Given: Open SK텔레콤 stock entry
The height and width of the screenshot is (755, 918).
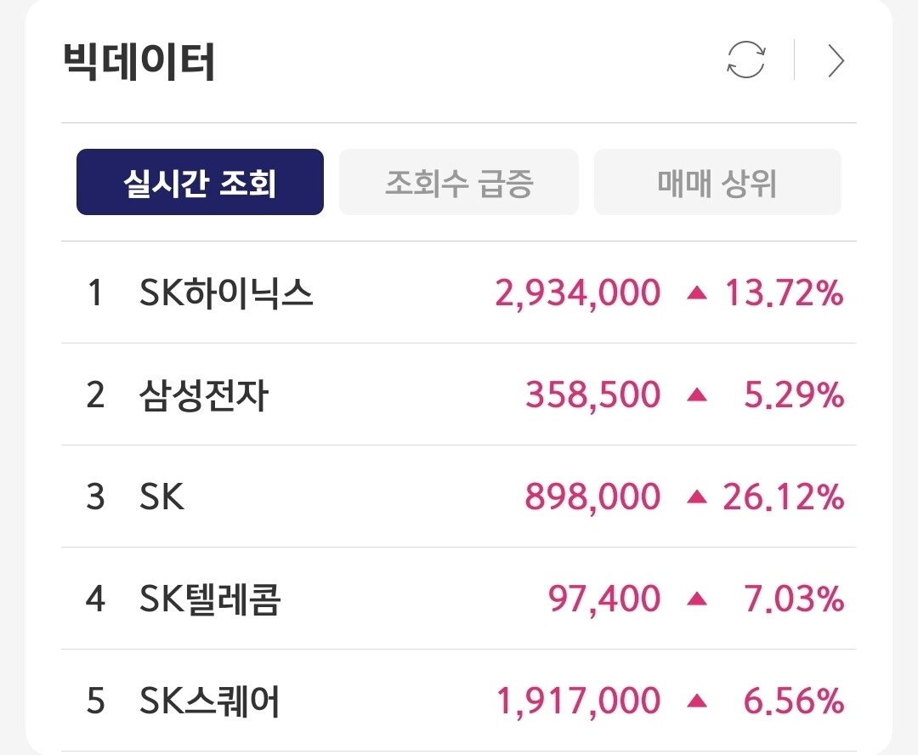Looking at the screenshot, I should (x=458, y=599).
